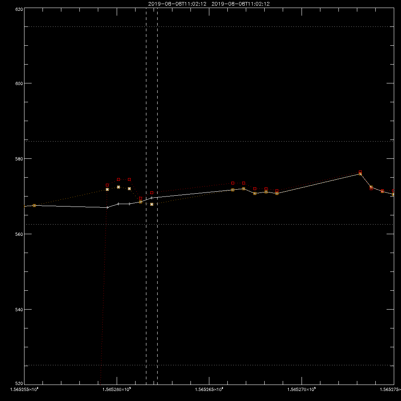Click the x-axis label 1.565265×10⁹
401x401 pixels.
click(209, 389)
